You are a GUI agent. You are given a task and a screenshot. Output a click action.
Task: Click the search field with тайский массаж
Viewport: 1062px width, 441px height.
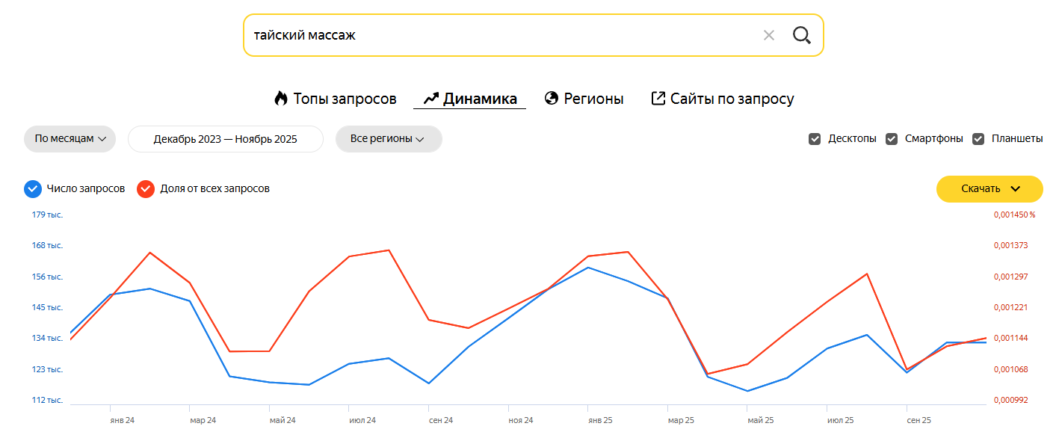(x=493, y=35)
